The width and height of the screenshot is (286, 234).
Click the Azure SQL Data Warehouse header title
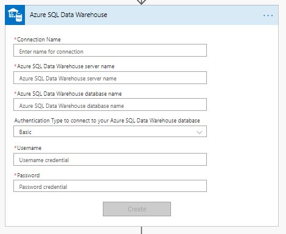point(68,15)
